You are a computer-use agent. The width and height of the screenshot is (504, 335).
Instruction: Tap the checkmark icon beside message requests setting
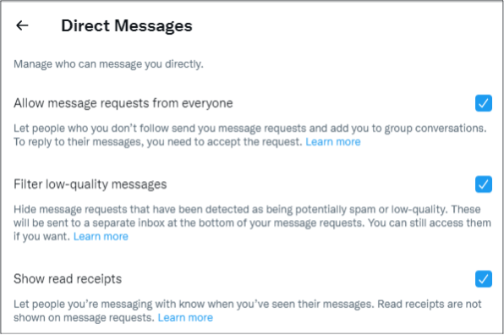click(484, 103)
